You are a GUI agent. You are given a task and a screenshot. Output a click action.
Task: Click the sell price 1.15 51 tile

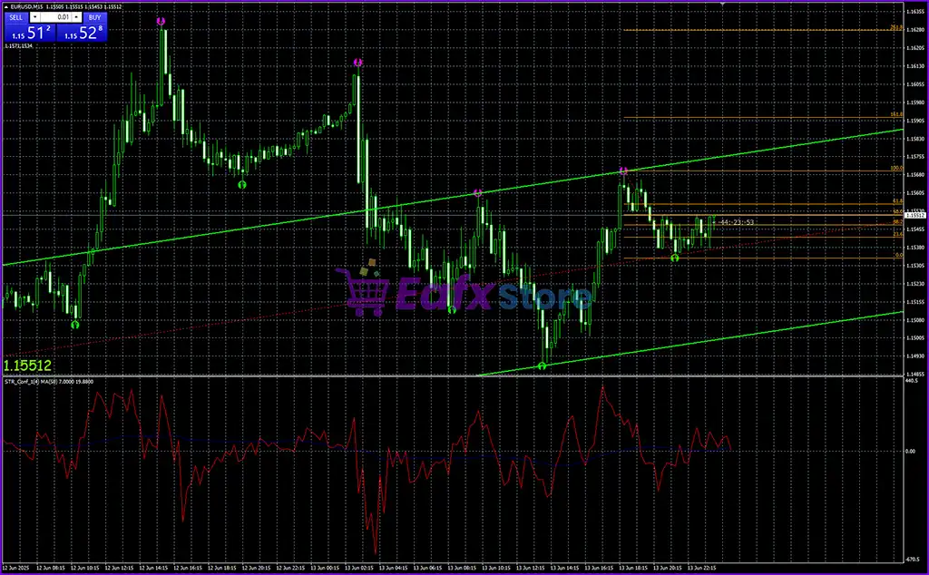pyautogui.click(x=30, y=33)
